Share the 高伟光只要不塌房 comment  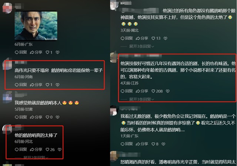pos(36,85)
